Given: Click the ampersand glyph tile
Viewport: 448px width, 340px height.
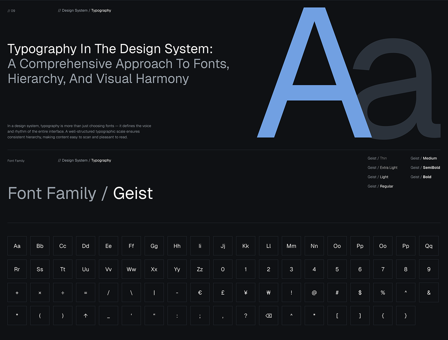Looking at the screenshot, I should click(x=428, y=292).
